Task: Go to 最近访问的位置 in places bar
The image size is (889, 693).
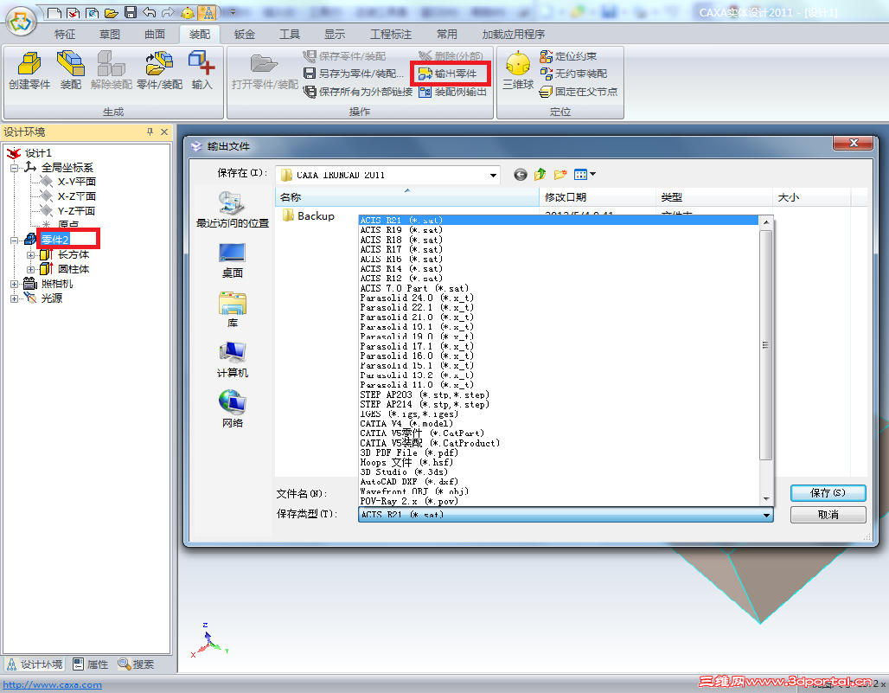Action: click(233, 210)
